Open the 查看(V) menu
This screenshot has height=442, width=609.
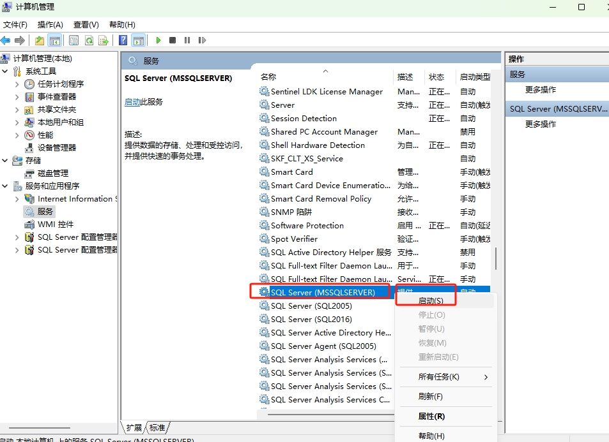click(86, 25)
